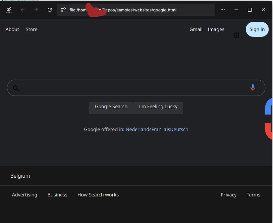
Task: Open the Privacy footer link
Action: pos(229,195)
